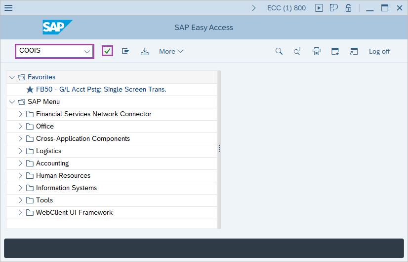Click the Create New Session window icon
The height and width of the screenshot is (262, 408).
point(335,51)
